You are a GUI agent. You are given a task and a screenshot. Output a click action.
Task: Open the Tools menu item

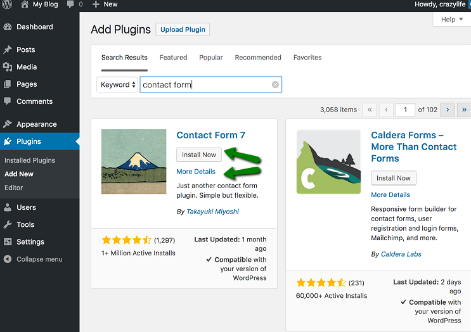[x=40, y=224]
